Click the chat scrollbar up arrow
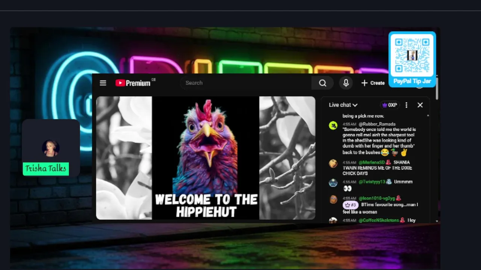The image size is (481, 270). click(428, 115)
